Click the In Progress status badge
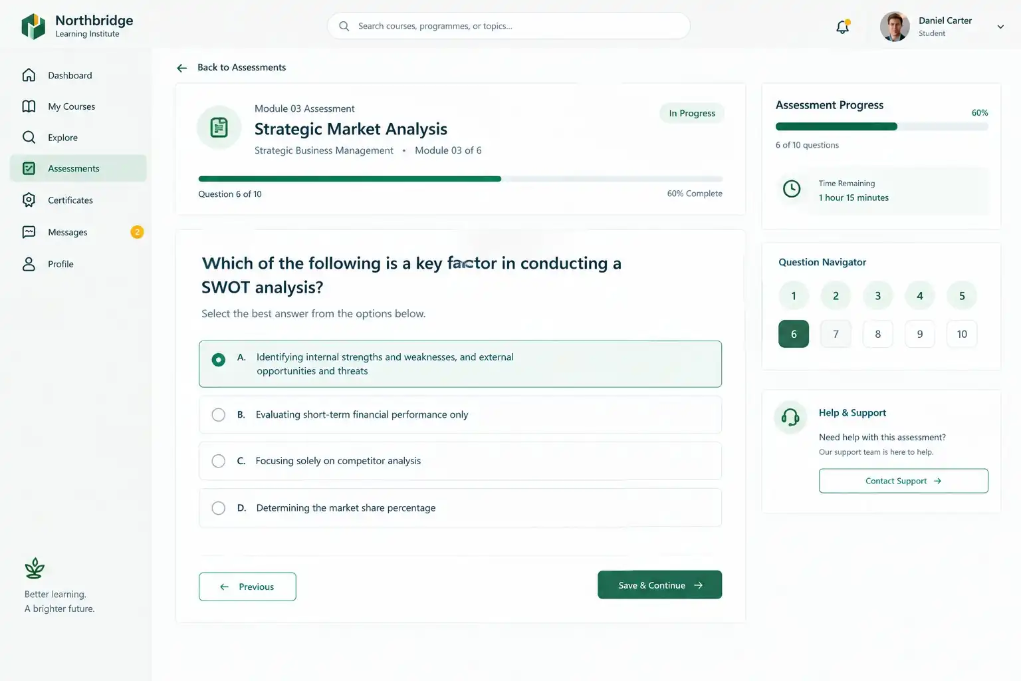Viewport: 1021px width, 681px height. [x=692, y=113]
